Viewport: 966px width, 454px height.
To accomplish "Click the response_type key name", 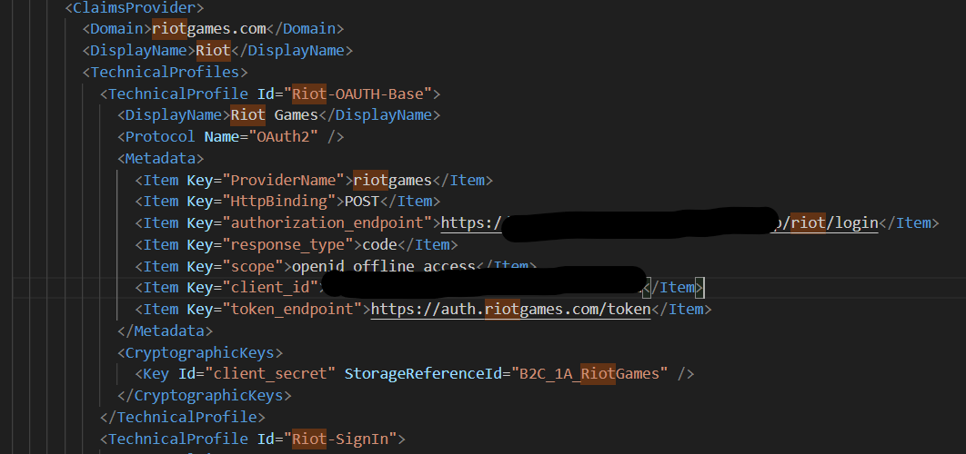I will (287, 245).
